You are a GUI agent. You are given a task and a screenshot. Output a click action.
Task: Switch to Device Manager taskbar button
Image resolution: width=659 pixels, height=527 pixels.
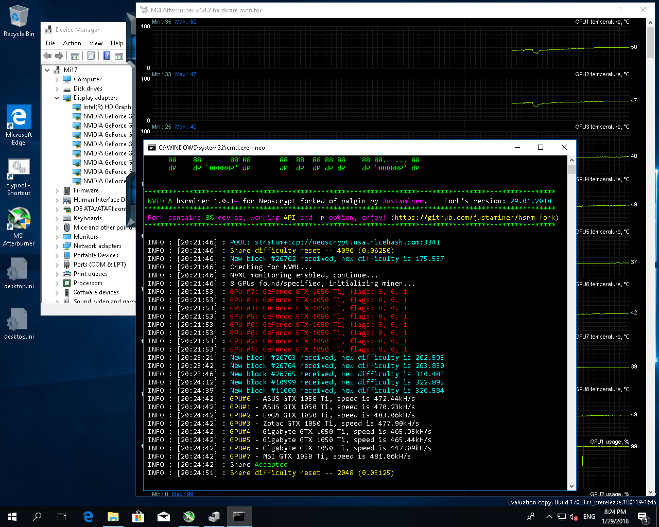tap(214, 517)
